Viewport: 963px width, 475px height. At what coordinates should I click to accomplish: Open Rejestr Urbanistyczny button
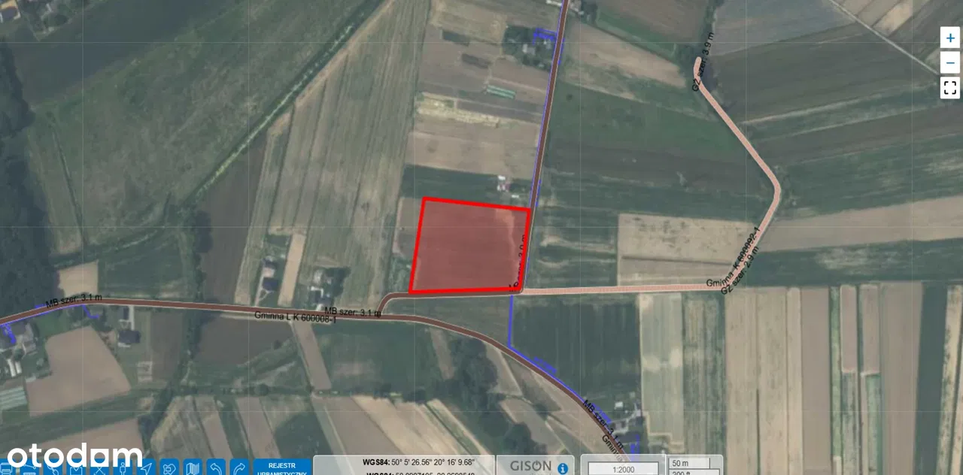(282, 467)
